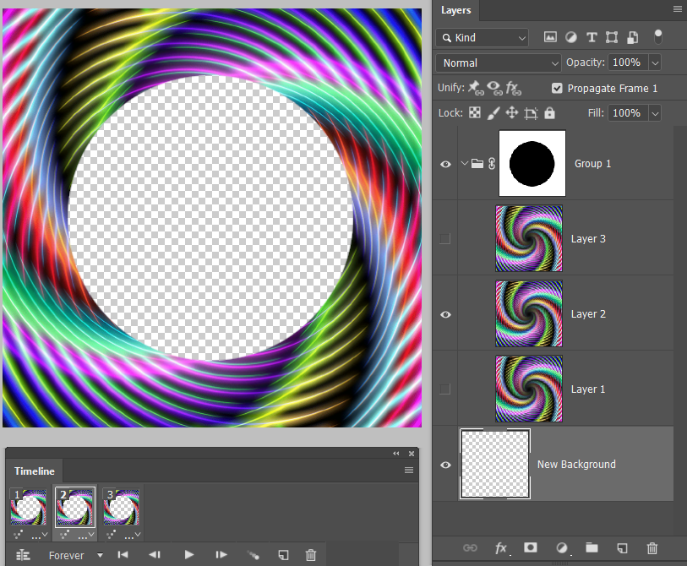
Task: Click the New Background layer name
Action: 576,465
